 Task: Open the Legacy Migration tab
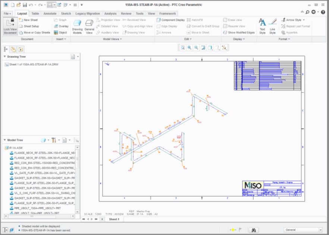coord(88,13)
